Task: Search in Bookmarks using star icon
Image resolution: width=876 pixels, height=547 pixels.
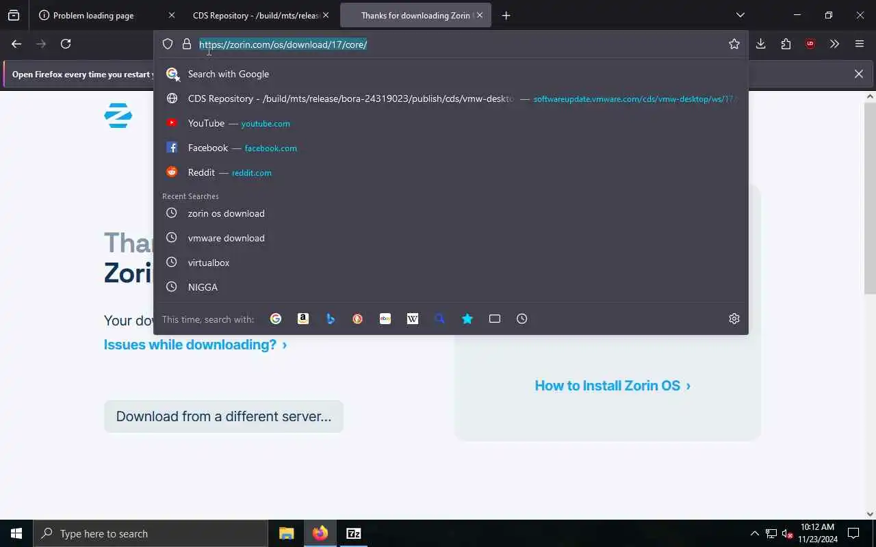Action: pyautogui.click(x=467, y=319)
